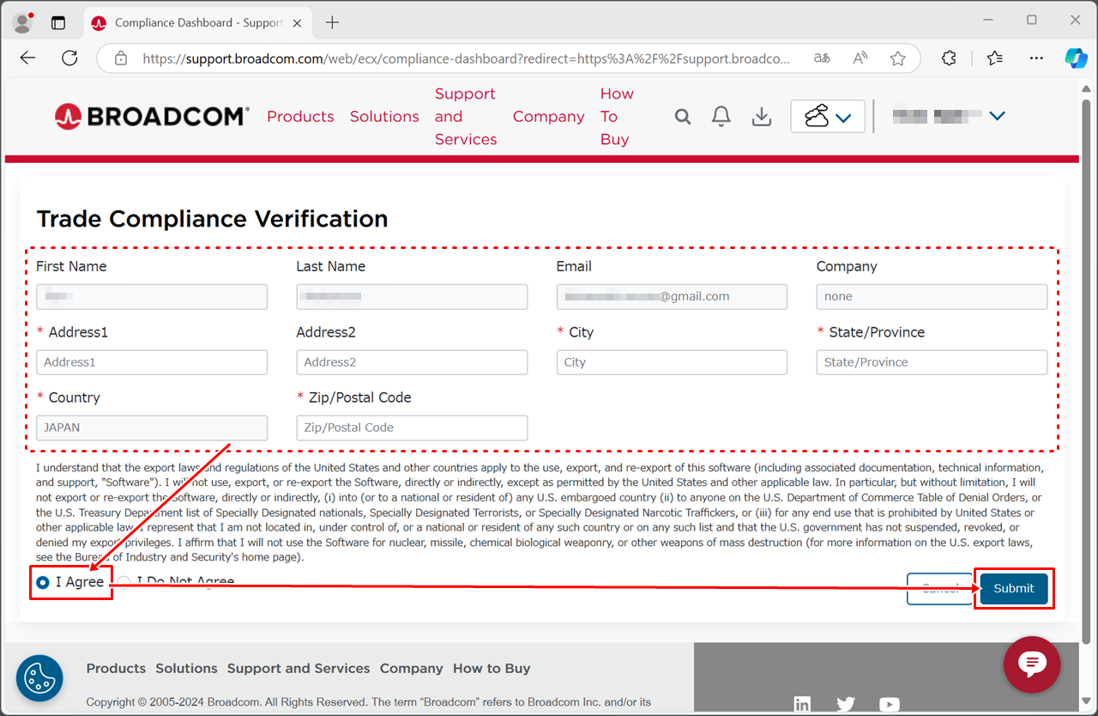1098x716 pixels.
Task: Focus the Zip/Postal Code text field
Action: [x=412, y=428]
